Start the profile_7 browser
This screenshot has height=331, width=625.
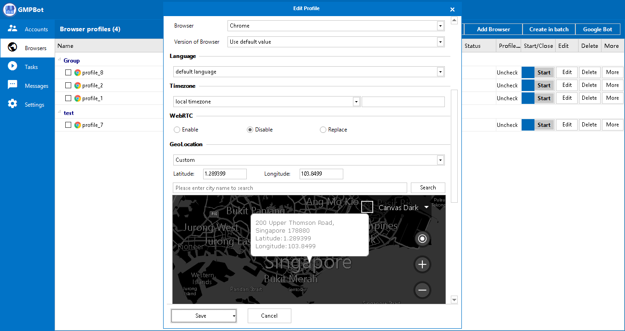click(544, 125)
